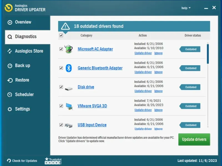
Task: Go to the Back up section
Action: pos(27,66)
